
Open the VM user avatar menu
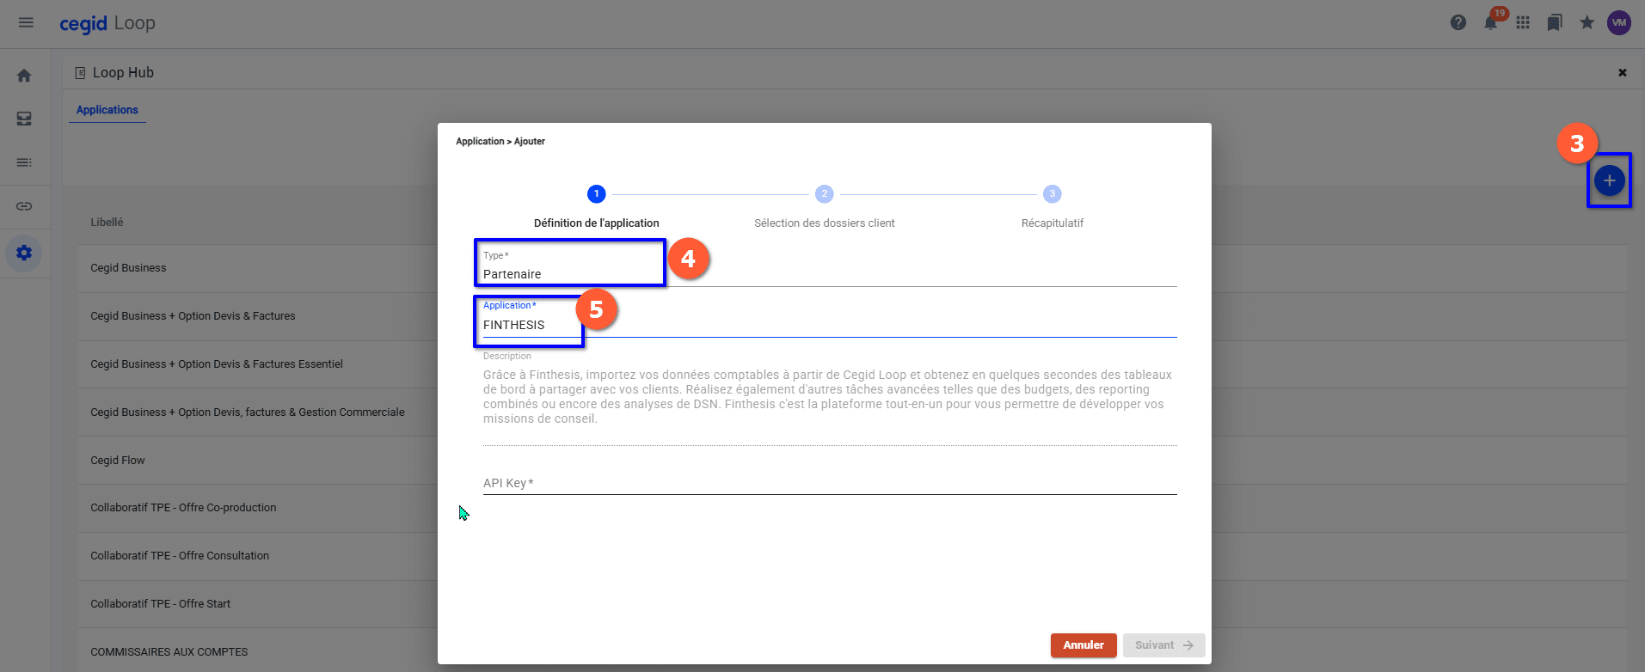coord(1619,23)
